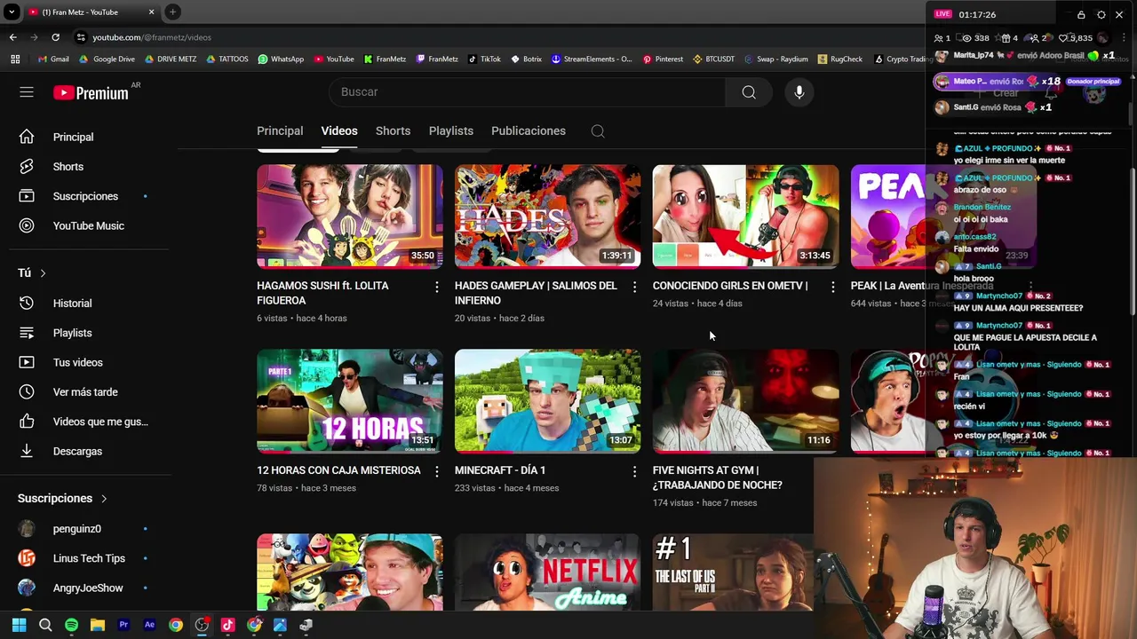The height and width of the screenshot is (639, 1137).
Task: Open Spotify from the taskbar
Action: pyautogui.click(x=71, y=625)
